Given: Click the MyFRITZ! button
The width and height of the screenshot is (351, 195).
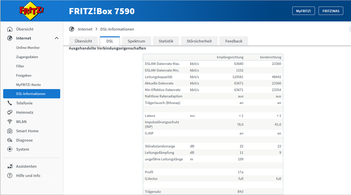Looking at the screenshot, I should click(303, 11).
